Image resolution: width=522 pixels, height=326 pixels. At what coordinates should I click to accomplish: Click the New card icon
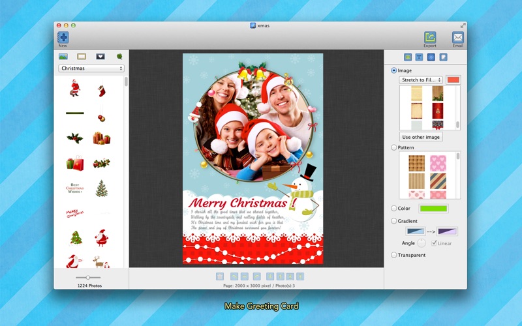[63, 38]
